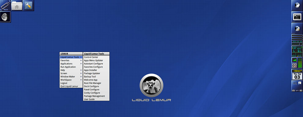Screen dimensions: 303x117
Task: Open Package Management
Action: point(96,96)
